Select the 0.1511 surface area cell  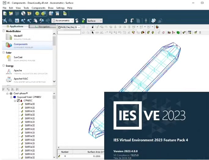[x=97, y=156]
